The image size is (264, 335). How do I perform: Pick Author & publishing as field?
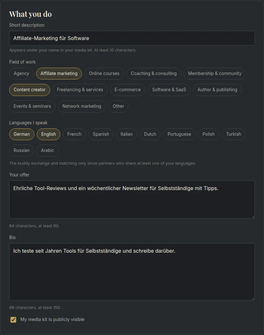point(217,90)
